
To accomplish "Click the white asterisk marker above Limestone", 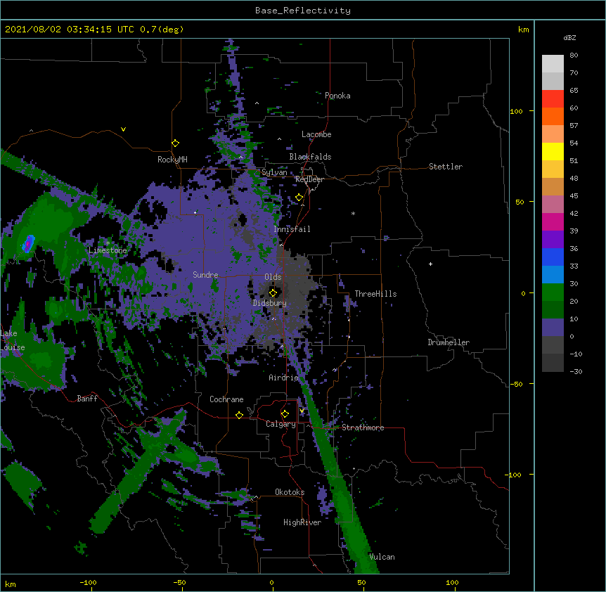I will (x=108, y=243).
